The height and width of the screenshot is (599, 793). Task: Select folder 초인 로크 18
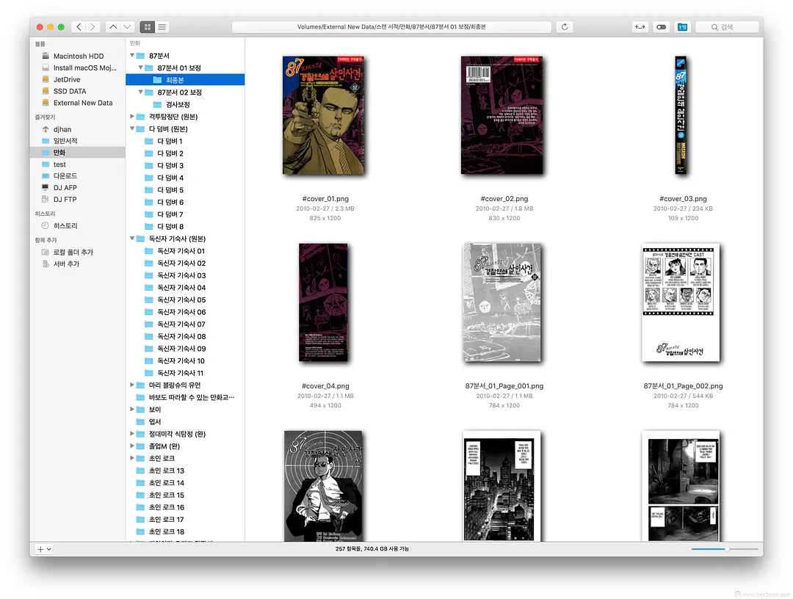185,531
